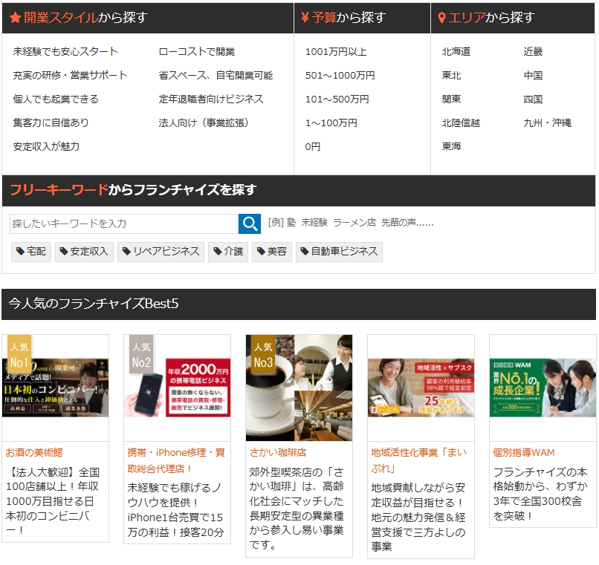
Task: Focus the free keyword search field
Action: 123,223
